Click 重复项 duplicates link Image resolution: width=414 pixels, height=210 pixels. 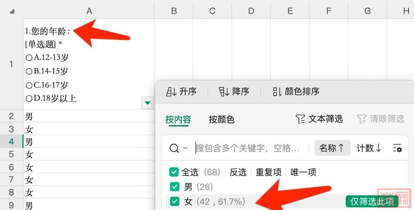pos(269,172)
